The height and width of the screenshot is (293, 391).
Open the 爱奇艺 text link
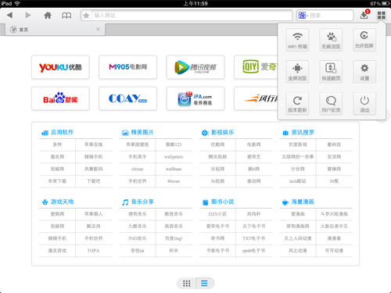click(x=253, y=156)
